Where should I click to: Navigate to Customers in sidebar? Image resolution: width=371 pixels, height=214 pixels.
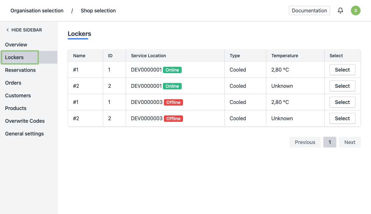[18, 95]
